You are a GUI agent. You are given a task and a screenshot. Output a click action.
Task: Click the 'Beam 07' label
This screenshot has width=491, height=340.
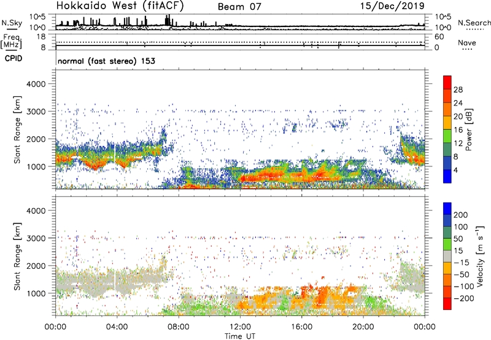pyautogui.click(x=239, y=7)
